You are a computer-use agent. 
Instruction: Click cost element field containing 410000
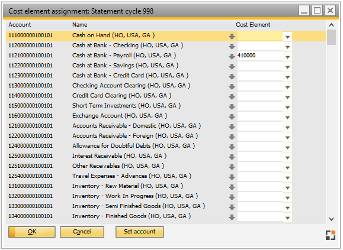[x=260, y=56]
